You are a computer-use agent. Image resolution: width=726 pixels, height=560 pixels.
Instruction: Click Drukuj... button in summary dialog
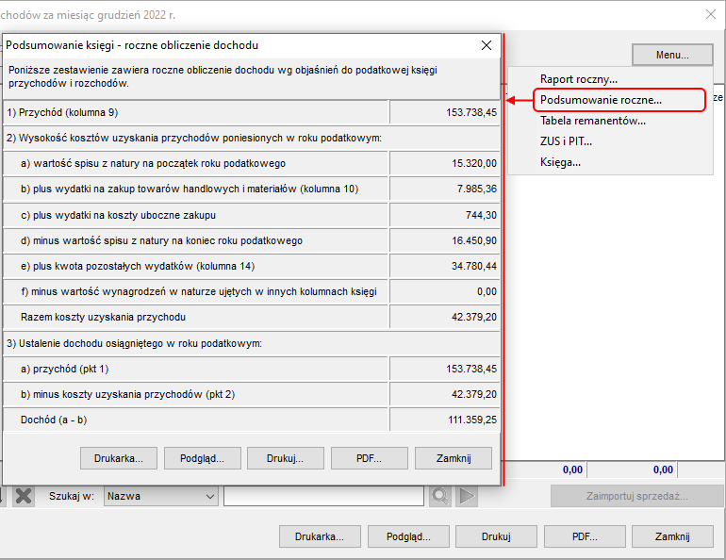point(285,458)
